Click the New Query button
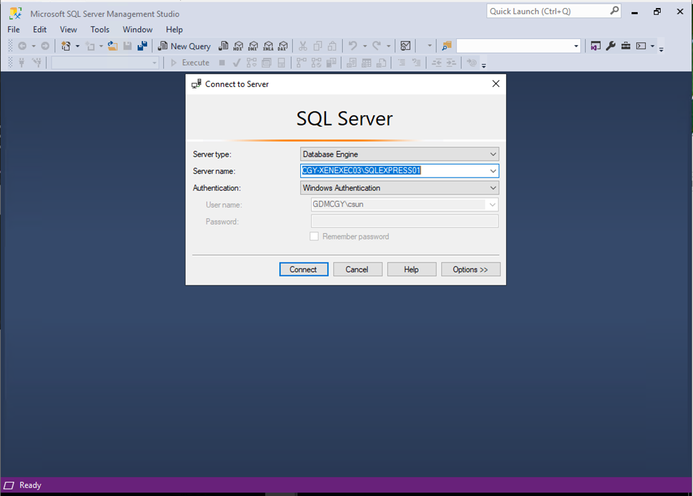 (x=185, y=46)
